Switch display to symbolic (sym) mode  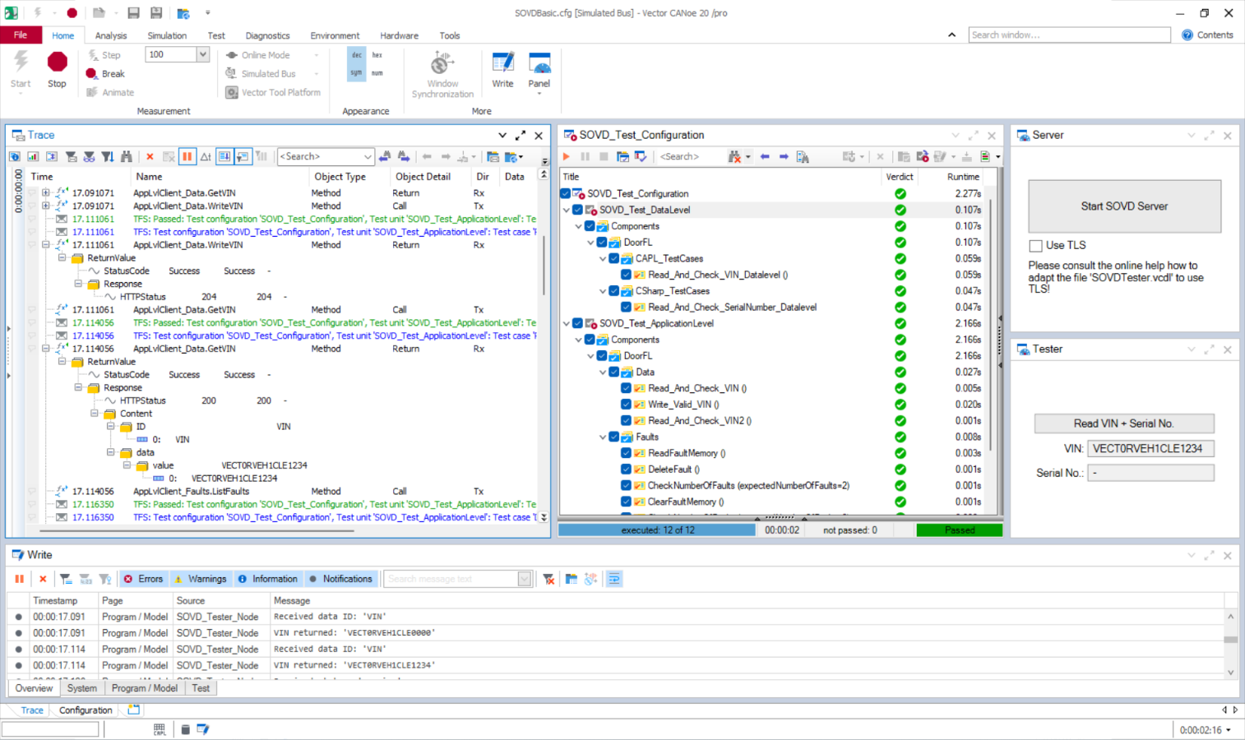click(x=356, y=73)
